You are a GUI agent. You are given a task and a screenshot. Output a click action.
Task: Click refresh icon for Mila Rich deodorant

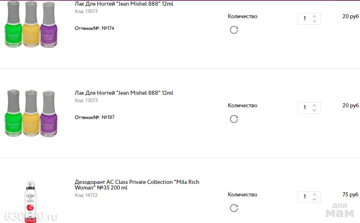click(x=234, y=208)
